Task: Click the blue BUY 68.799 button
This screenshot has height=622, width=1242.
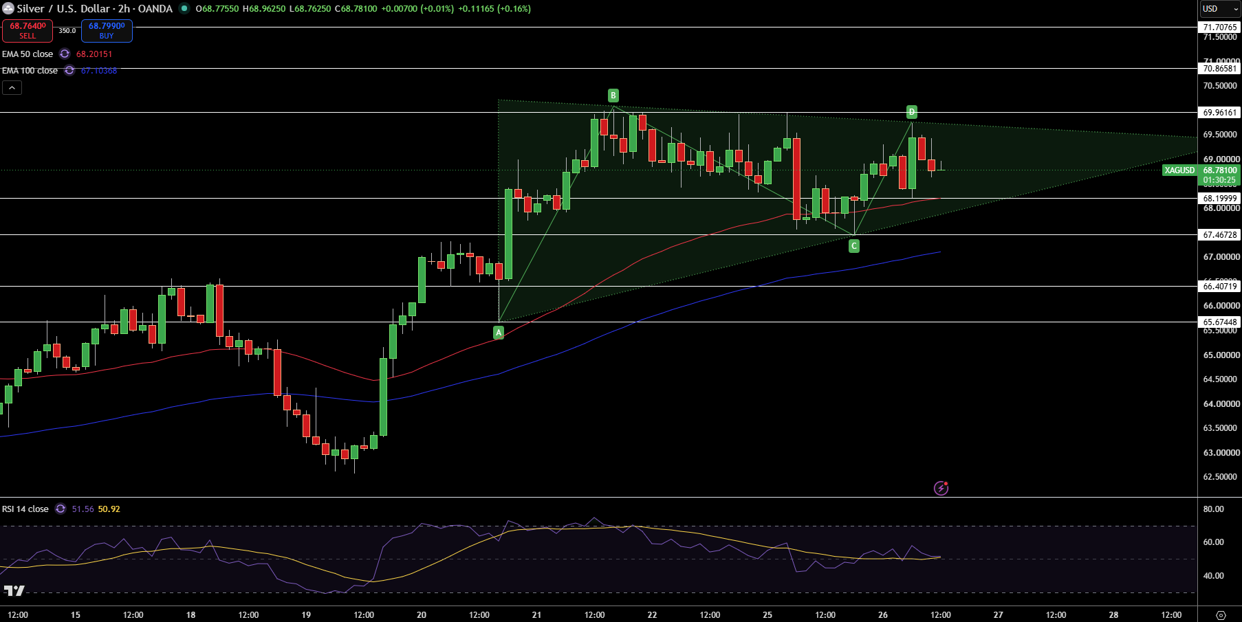Action: [107, 31]
